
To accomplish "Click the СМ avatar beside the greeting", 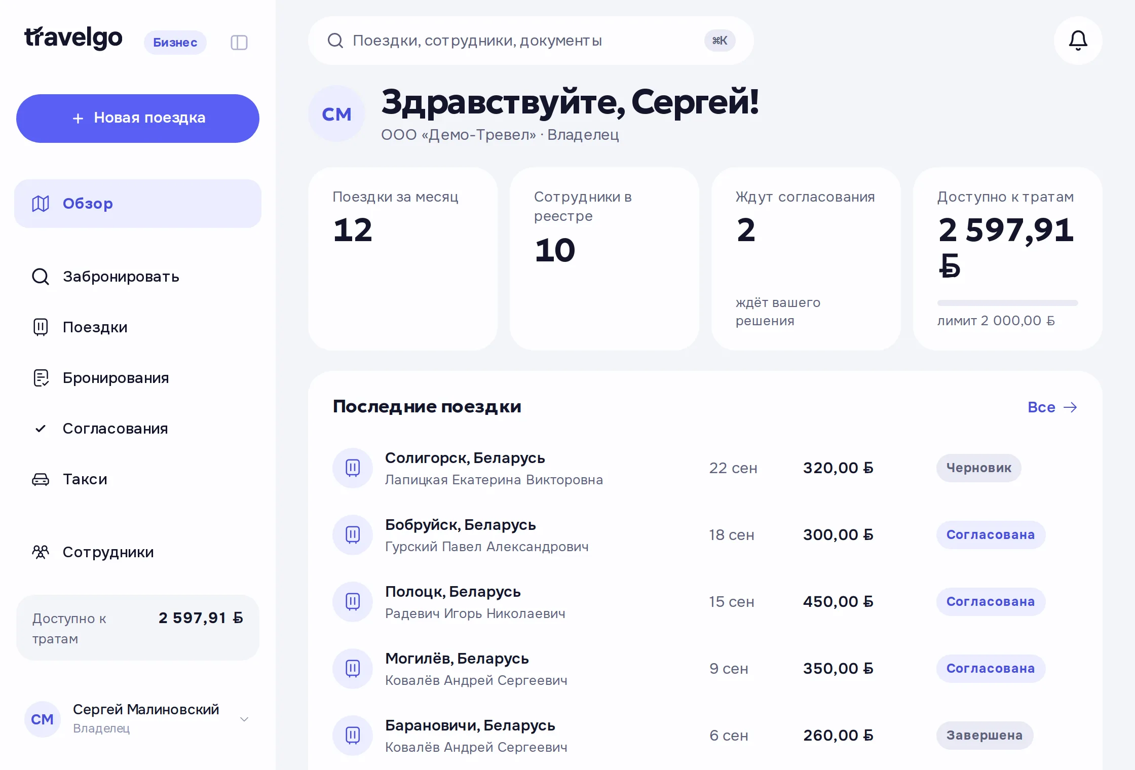I will click(336, 114).
